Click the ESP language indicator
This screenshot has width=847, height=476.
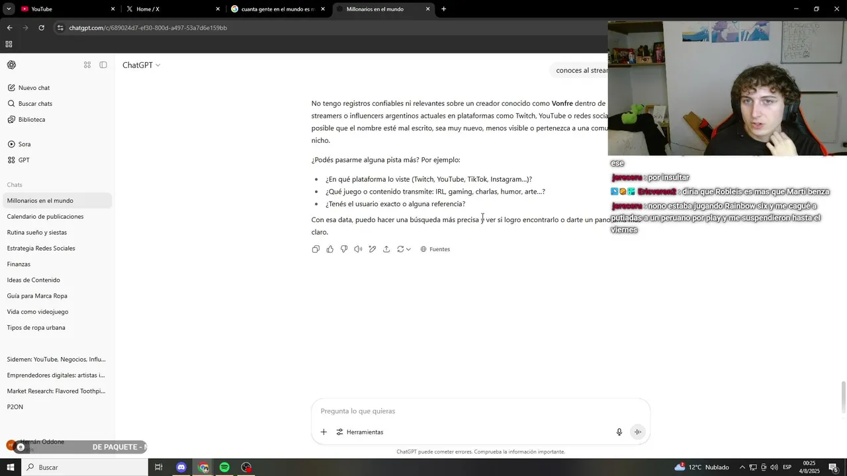[x=787, y=467]
